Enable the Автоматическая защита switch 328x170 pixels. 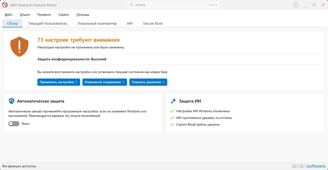14,124
